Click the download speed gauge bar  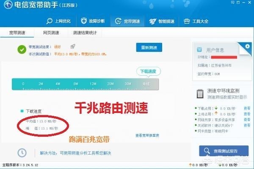pyautogui.click(x=86, y=84)
